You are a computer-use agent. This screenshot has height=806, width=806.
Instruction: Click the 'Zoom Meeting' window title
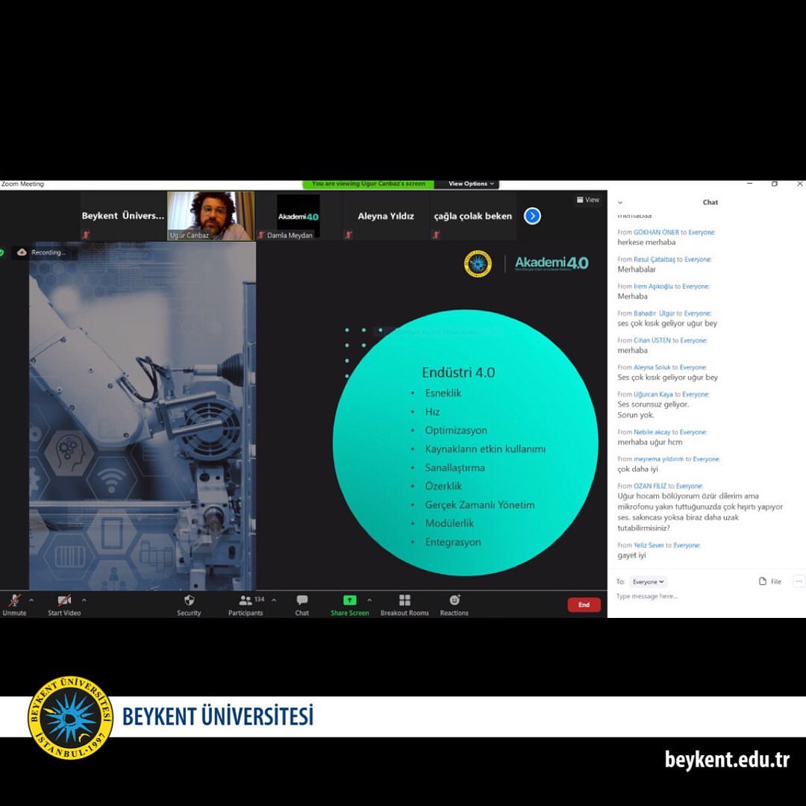point(22,184)
